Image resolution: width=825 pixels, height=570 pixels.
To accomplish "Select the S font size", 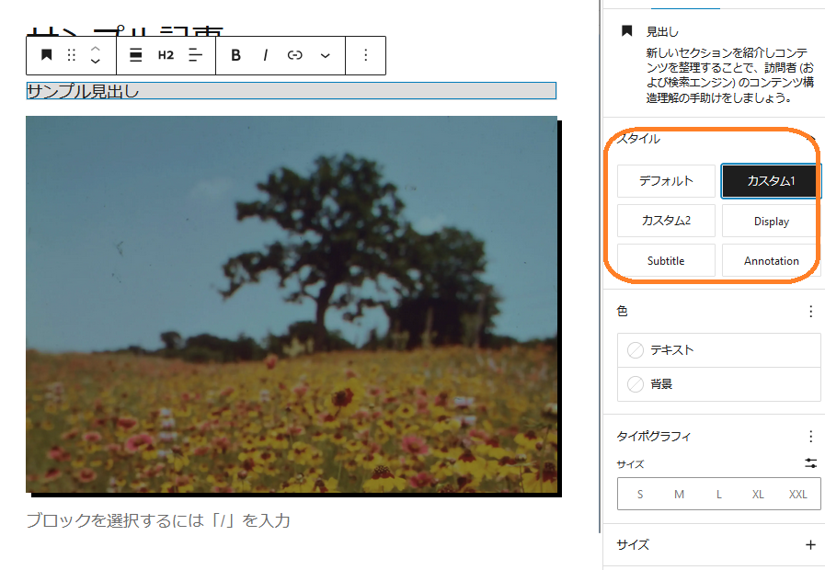I will (x=639, y=494).
